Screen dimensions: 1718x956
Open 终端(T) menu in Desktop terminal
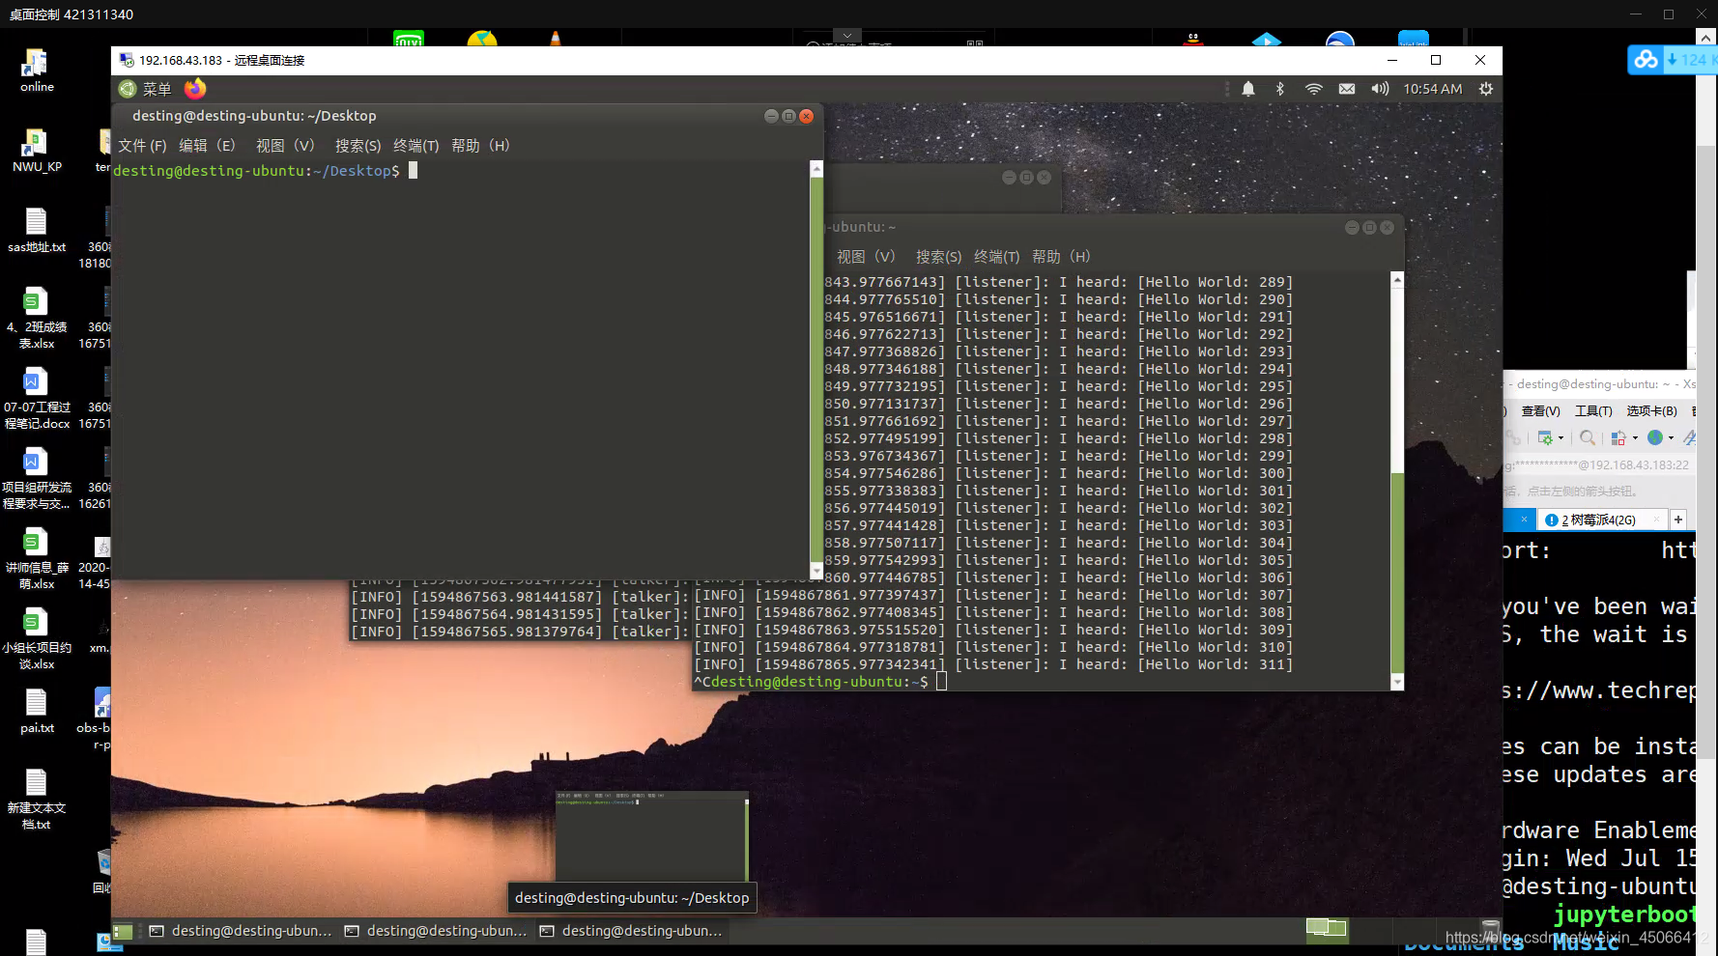tap(416, 146)
